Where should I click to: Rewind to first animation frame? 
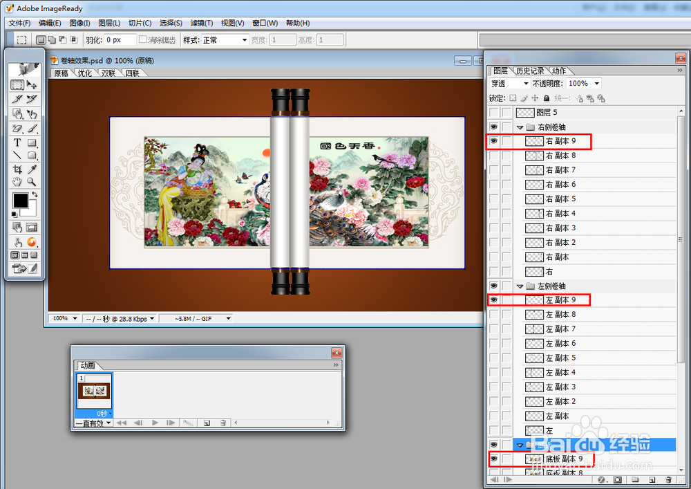coord(121,423)
